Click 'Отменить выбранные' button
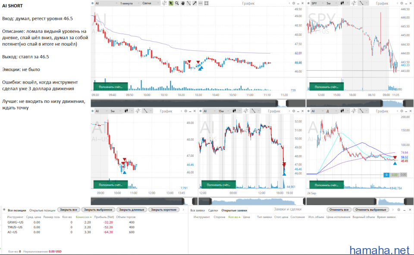Screen dimensions: 414x255 coord(371,210)
